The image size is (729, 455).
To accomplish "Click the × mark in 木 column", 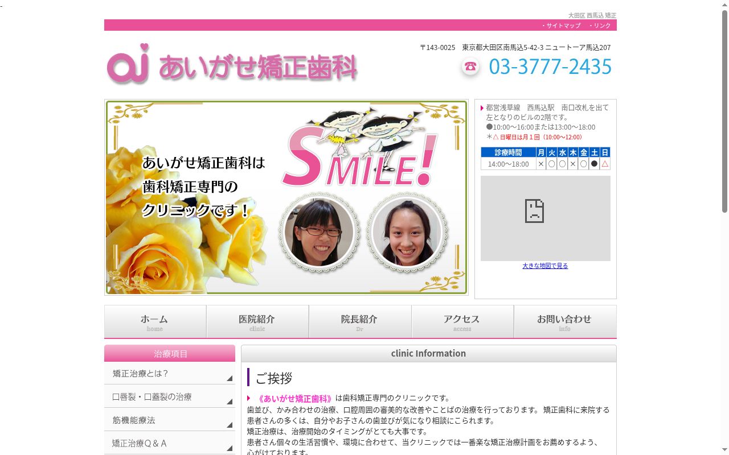I will (x=573, y=164).
